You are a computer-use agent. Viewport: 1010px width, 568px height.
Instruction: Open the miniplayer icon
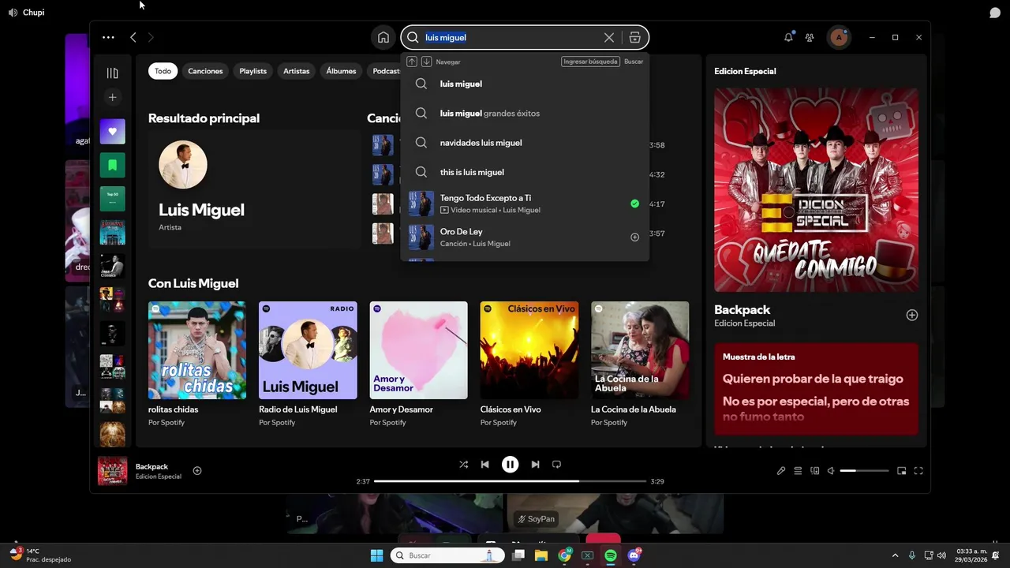click(x=901, y=471)
